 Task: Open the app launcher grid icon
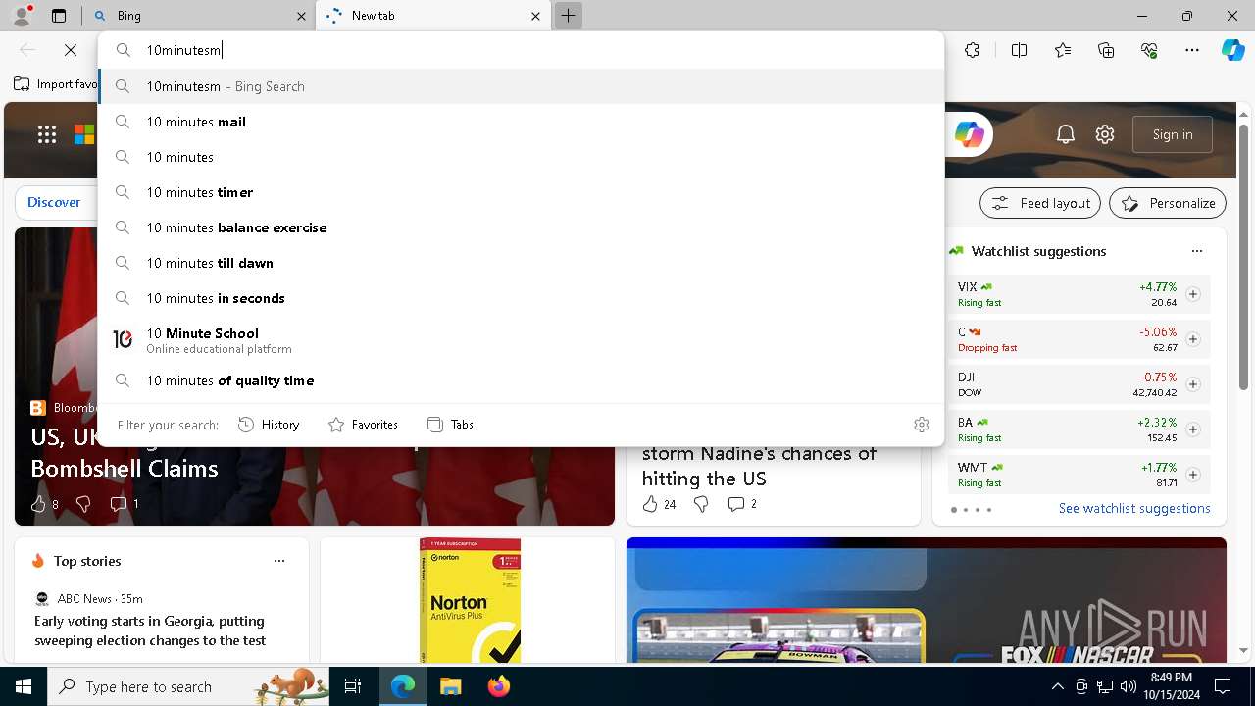[47, 134]
